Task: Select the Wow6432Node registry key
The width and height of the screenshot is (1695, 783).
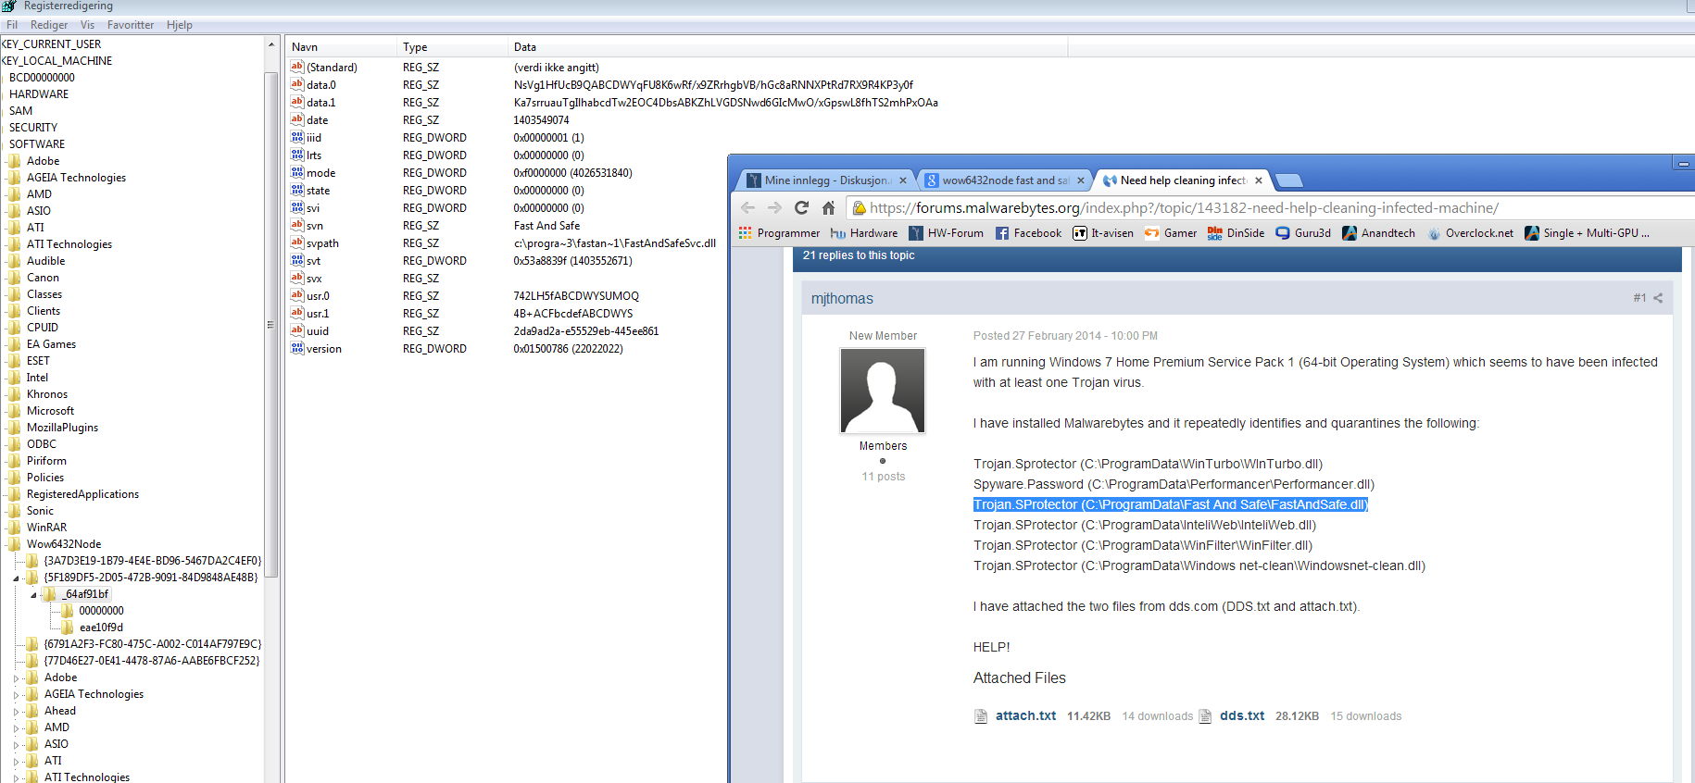Action: coord(64,544)
